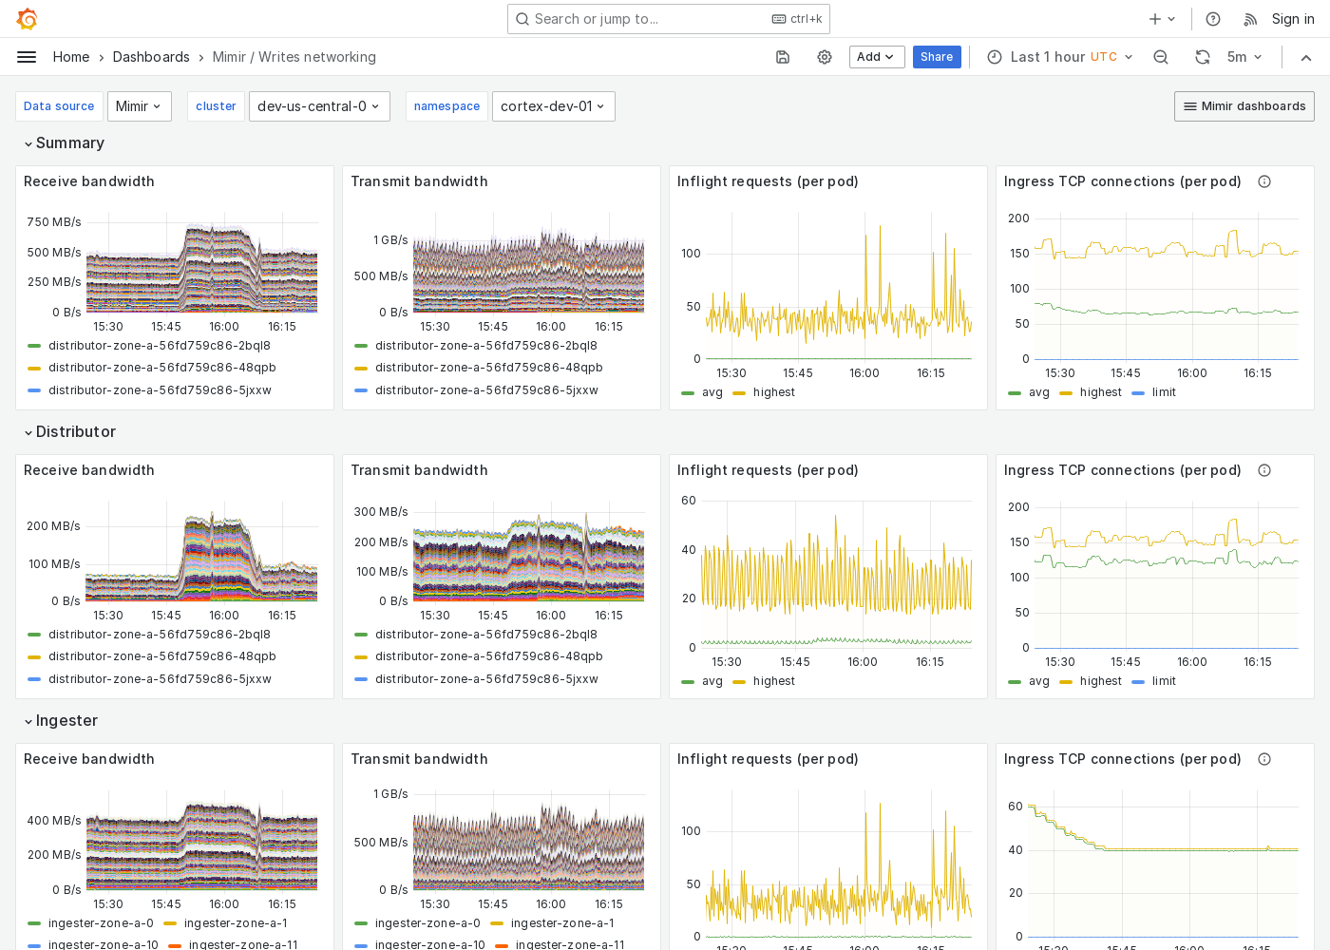Click the zoom out time range icon
Screen dimensions: 1330x950
1161,57
